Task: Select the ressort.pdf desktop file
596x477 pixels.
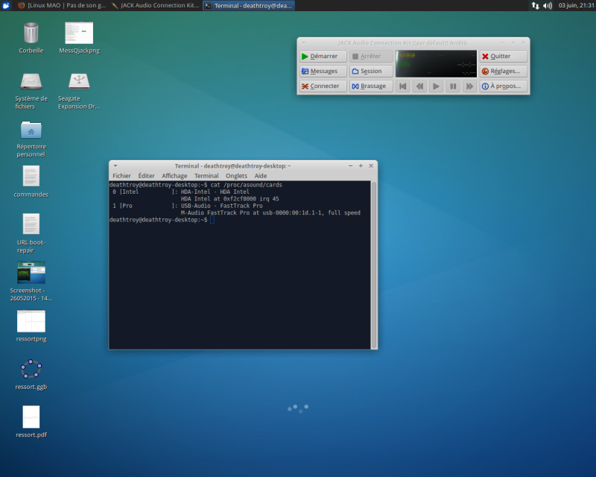Action: pos(31,417)
